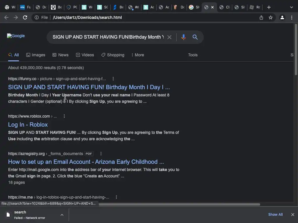Open options dots for roblox.com result
The width and height of the screenshot is (298, 223).
point(64,116)
